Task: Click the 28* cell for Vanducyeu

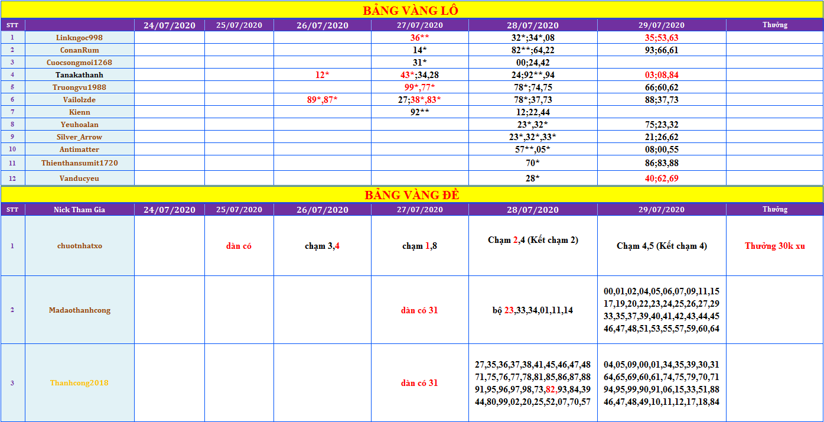Action: [x=533, y=178]
